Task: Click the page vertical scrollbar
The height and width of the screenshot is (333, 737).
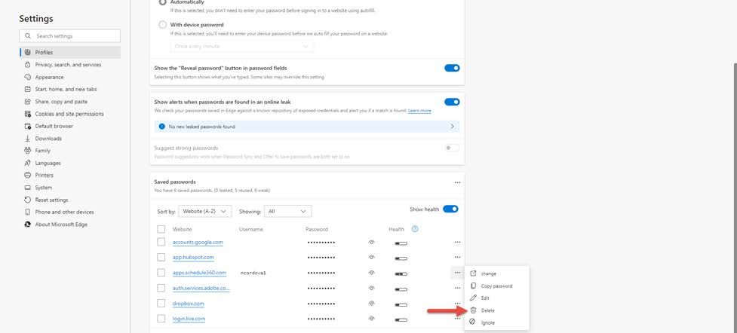Action: 735,197
